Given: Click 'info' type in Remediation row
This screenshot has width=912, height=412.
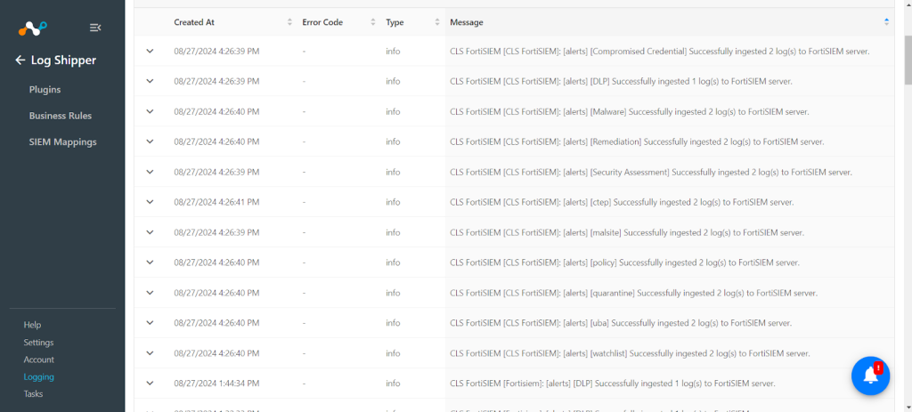Looking at the screenshot, I should click(x=393, y=141).
